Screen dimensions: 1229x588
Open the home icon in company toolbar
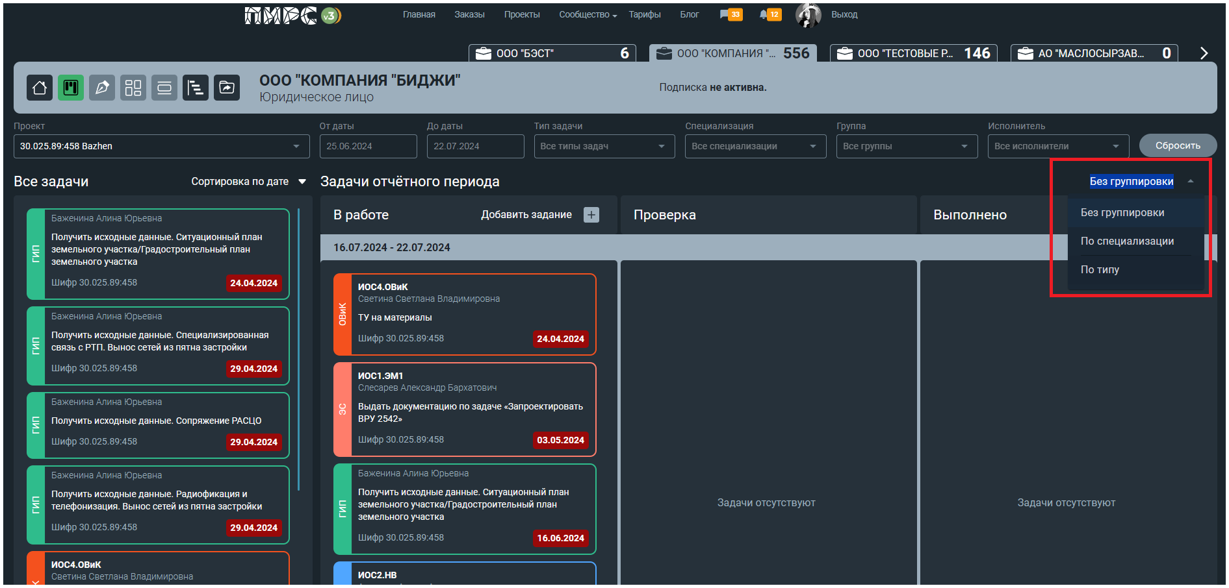(x=40, y=88)
